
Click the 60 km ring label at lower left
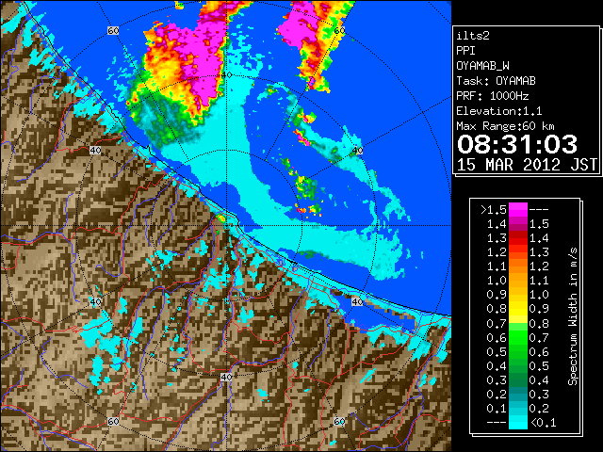113,421
